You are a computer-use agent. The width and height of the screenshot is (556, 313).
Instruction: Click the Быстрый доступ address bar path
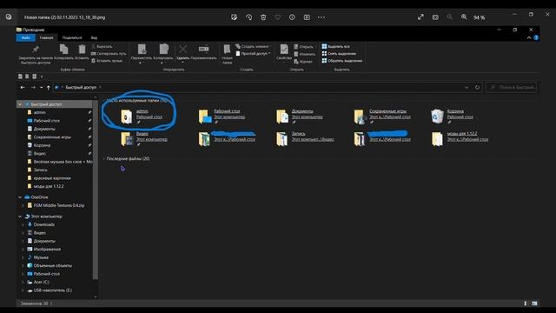tap(81, 87)
